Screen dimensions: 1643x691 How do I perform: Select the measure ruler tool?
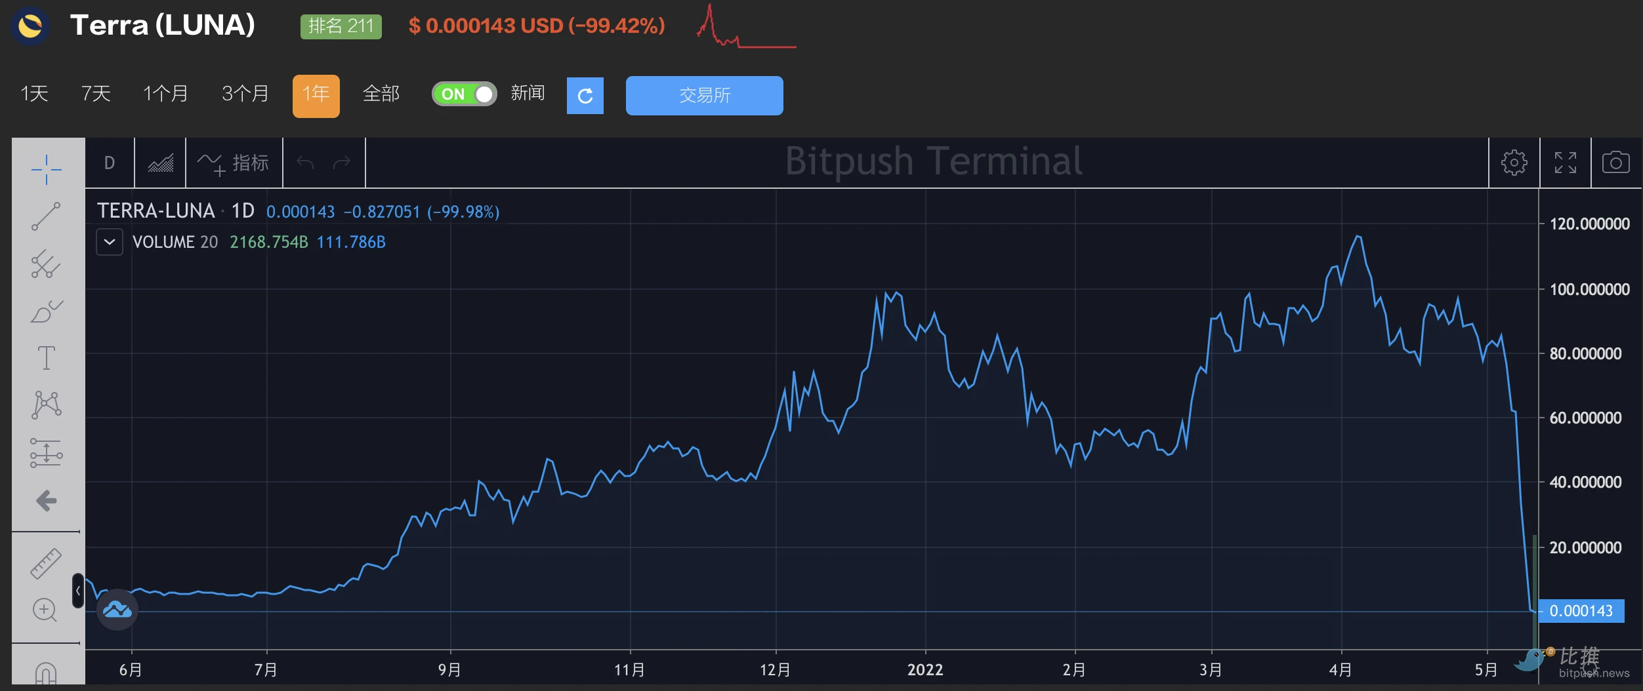[46, 563]
